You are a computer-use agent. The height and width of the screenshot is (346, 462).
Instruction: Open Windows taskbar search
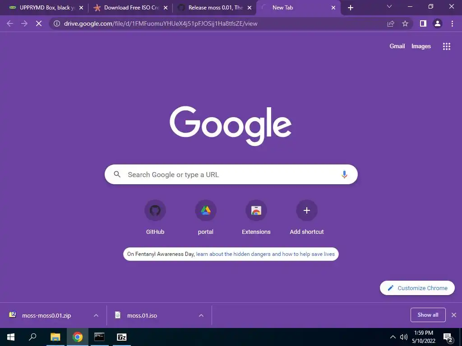(x=32, y=337)
